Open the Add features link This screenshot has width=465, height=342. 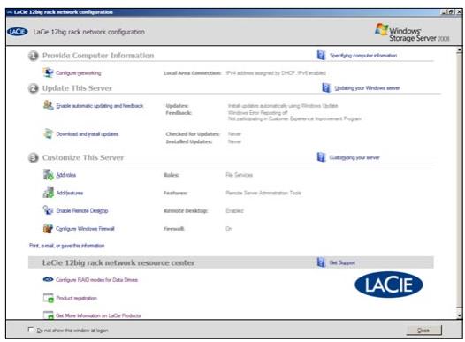[x=70, y=193]
